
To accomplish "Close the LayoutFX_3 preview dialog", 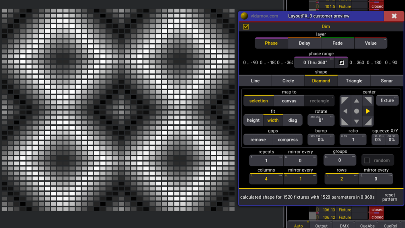I will [x=394, y=16].
